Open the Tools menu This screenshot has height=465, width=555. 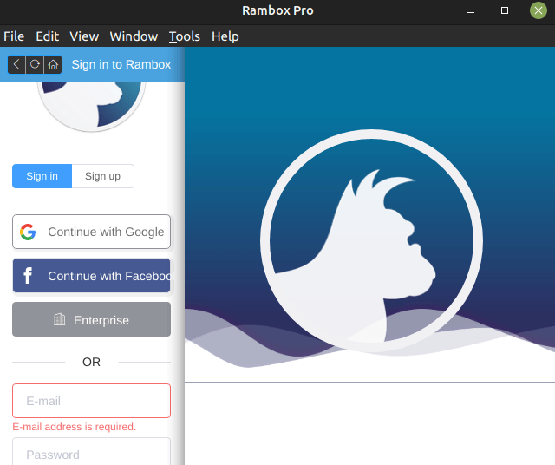click(x=185, y=36)
